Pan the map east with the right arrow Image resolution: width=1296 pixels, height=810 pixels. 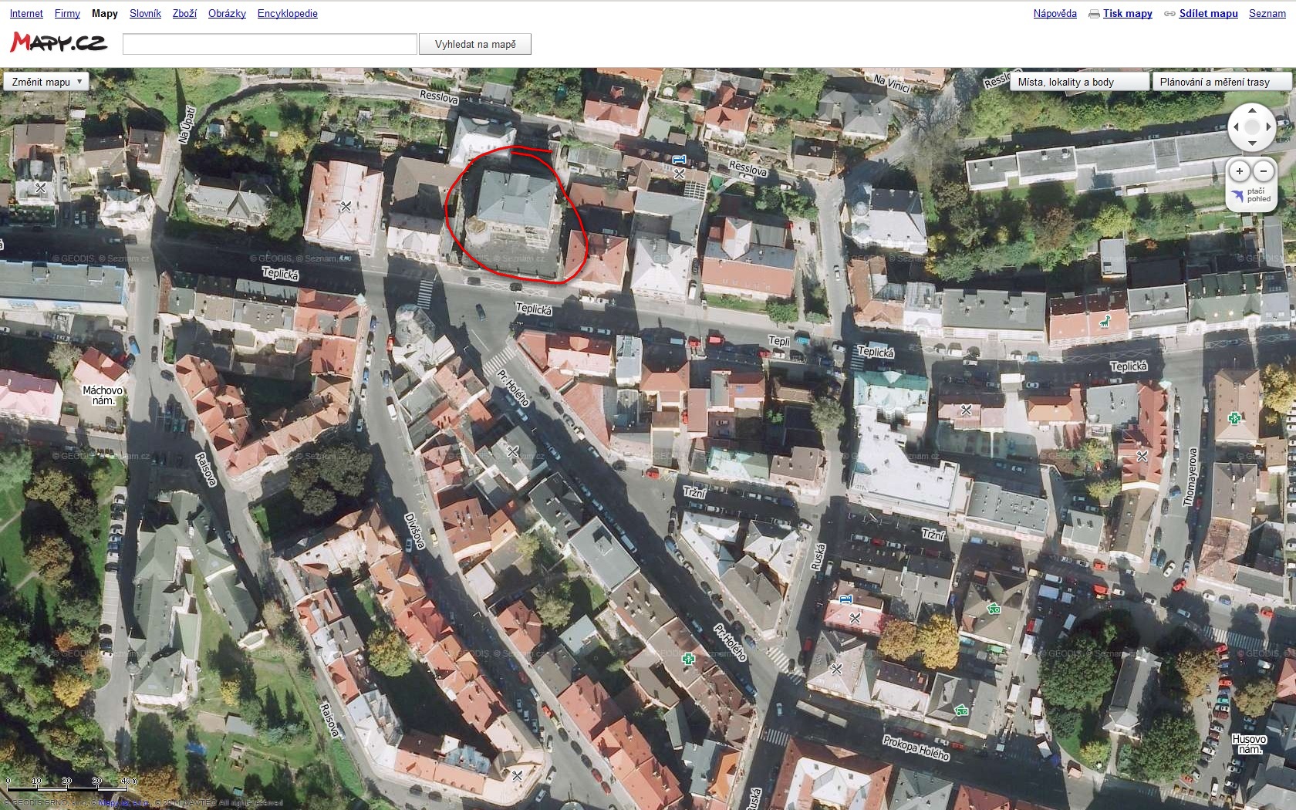coord(1268,127)
